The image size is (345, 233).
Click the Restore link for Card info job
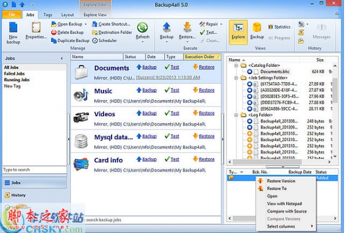click(x=206, y=159)
